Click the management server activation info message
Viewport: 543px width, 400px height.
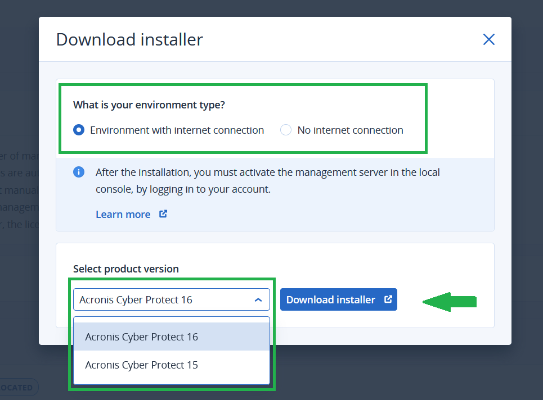point(267,180)
